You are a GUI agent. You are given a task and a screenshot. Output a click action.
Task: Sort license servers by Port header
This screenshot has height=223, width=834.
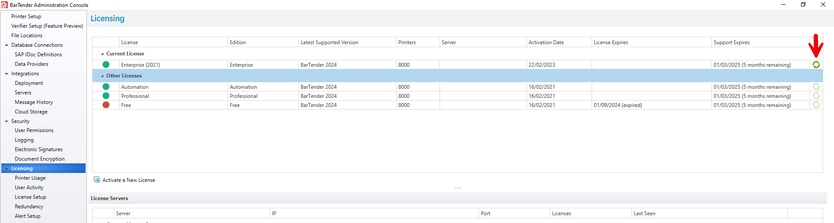tap(514, 213)
